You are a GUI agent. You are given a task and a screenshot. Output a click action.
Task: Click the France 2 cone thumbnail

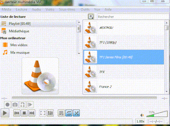click(x=90, y=87)
